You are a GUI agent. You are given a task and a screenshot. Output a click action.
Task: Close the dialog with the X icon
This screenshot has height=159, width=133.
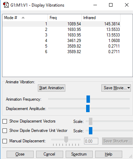coord(127,5)
